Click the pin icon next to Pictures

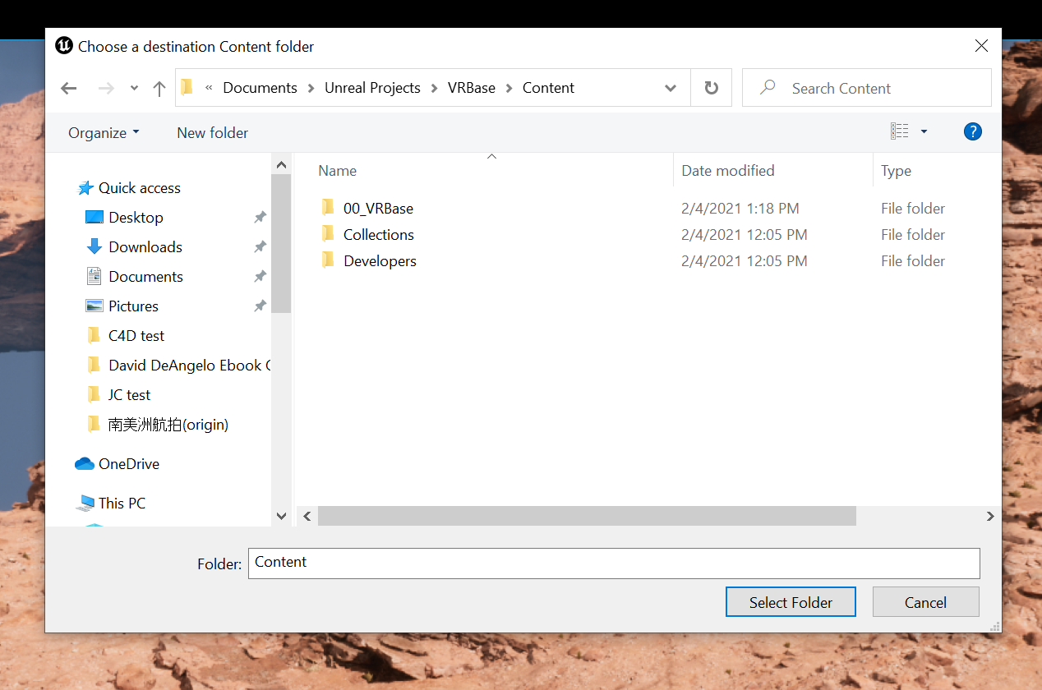click(x=260, y=306)
